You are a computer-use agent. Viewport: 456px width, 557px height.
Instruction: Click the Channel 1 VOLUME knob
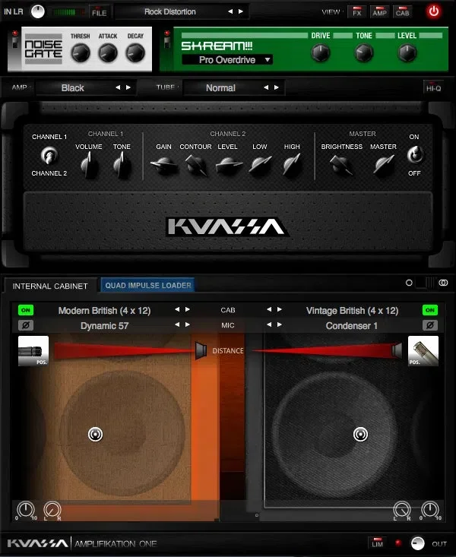[89, 165]
